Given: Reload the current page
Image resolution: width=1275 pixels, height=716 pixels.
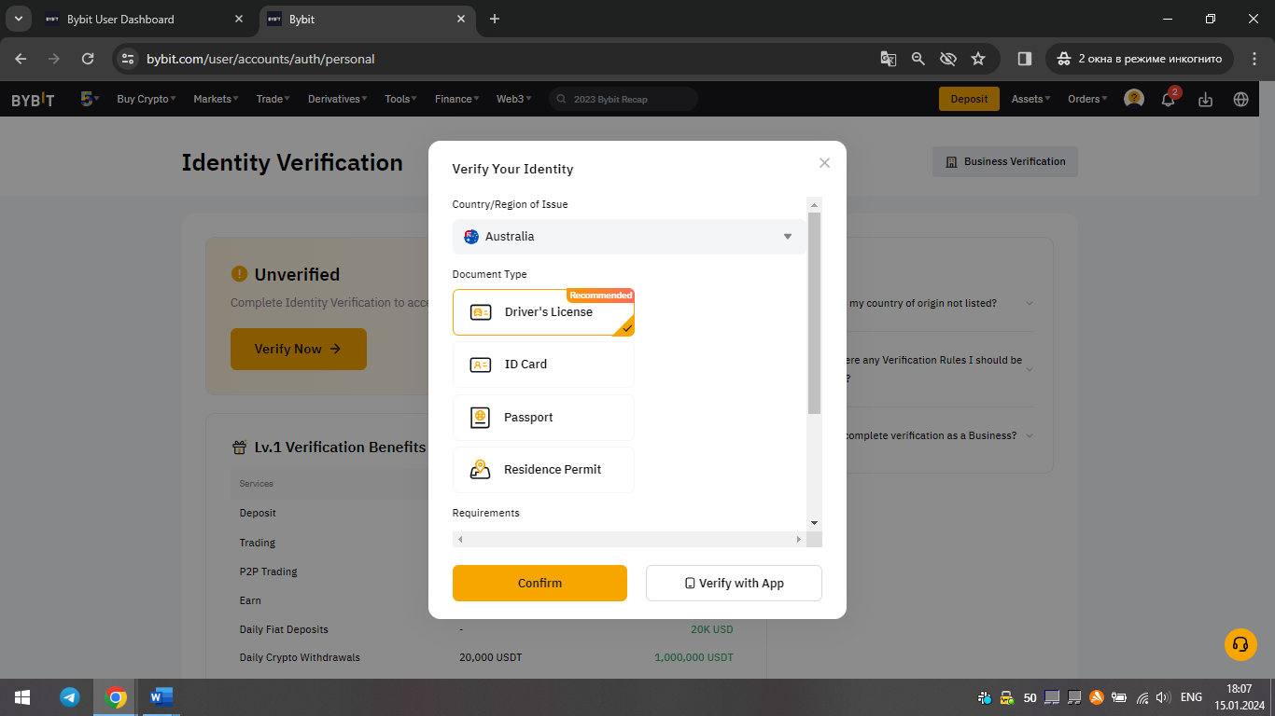Looking at the screenshot, I should coord(88,59).
